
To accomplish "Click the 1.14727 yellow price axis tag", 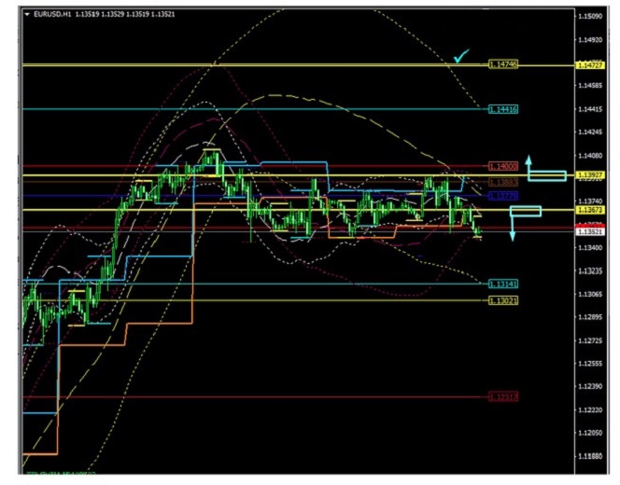I will 590,65.
